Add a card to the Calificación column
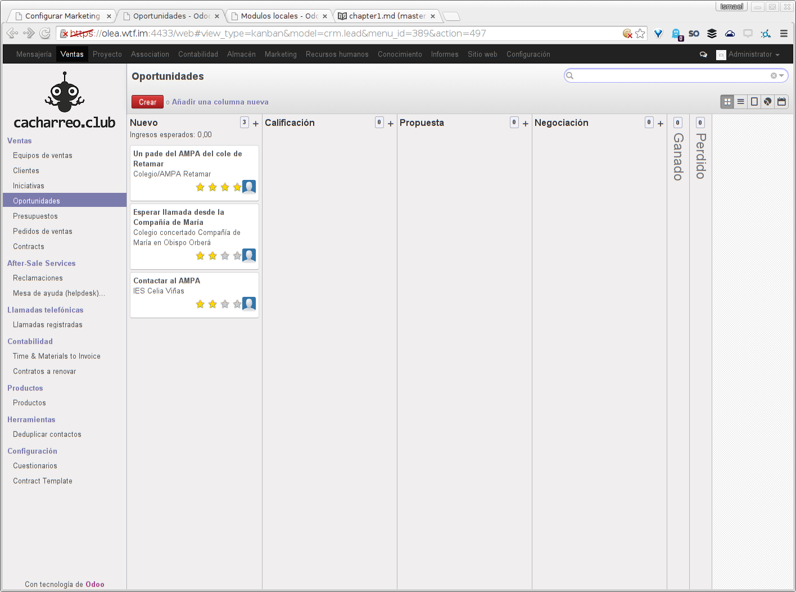The height and width of the screenshot is (592, 796). point(391,124)
